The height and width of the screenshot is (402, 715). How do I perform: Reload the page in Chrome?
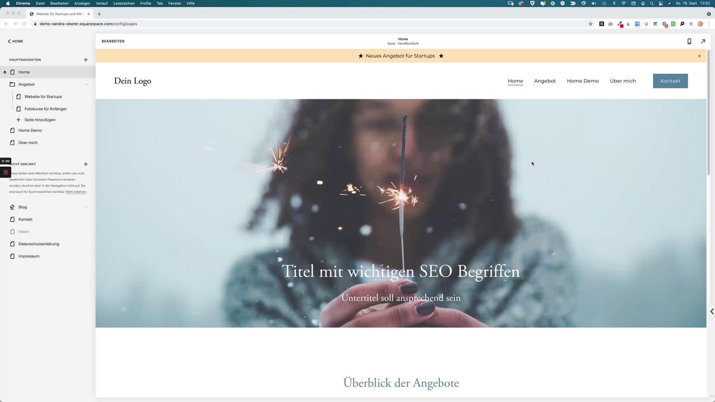pos(24,24)
